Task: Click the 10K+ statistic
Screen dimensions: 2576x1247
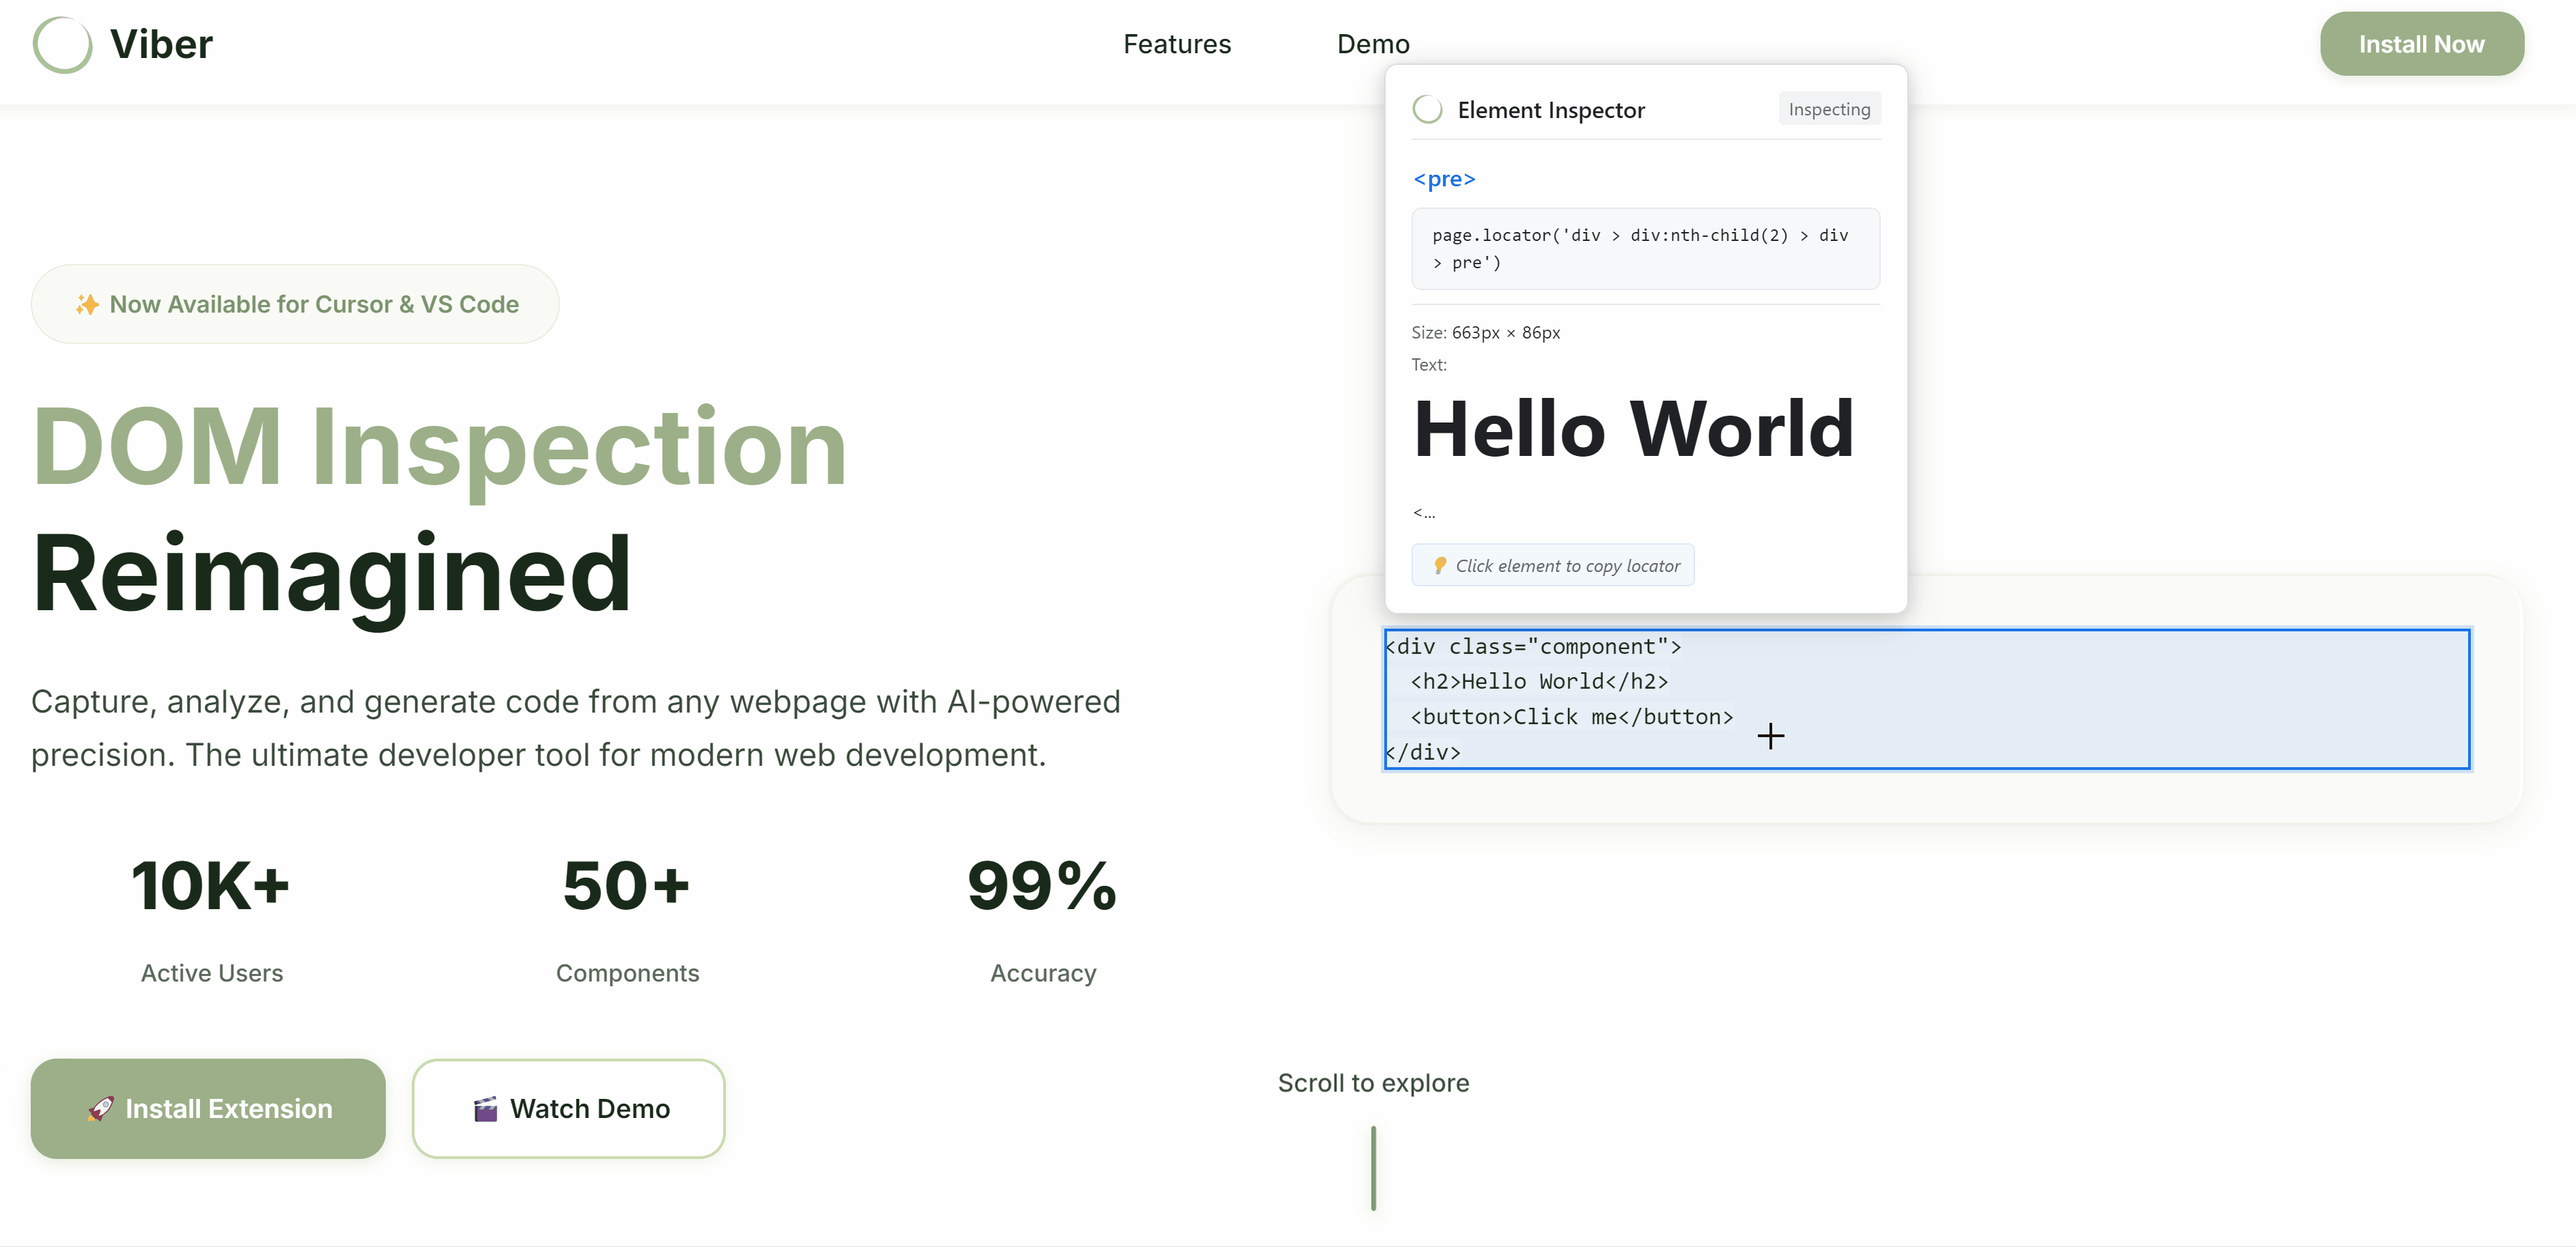Action: coord(211,885)
